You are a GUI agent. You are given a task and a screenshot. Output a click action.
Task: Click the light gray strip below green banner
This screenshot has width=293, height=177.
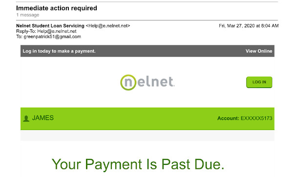(147, 135)
